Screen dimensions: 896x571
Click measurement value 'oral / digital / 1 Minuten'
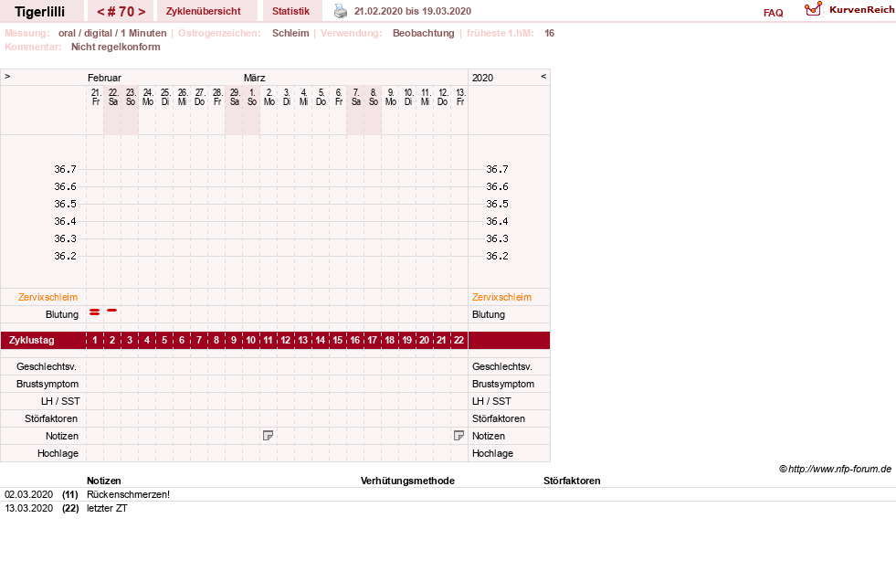(x=112, y=33)
